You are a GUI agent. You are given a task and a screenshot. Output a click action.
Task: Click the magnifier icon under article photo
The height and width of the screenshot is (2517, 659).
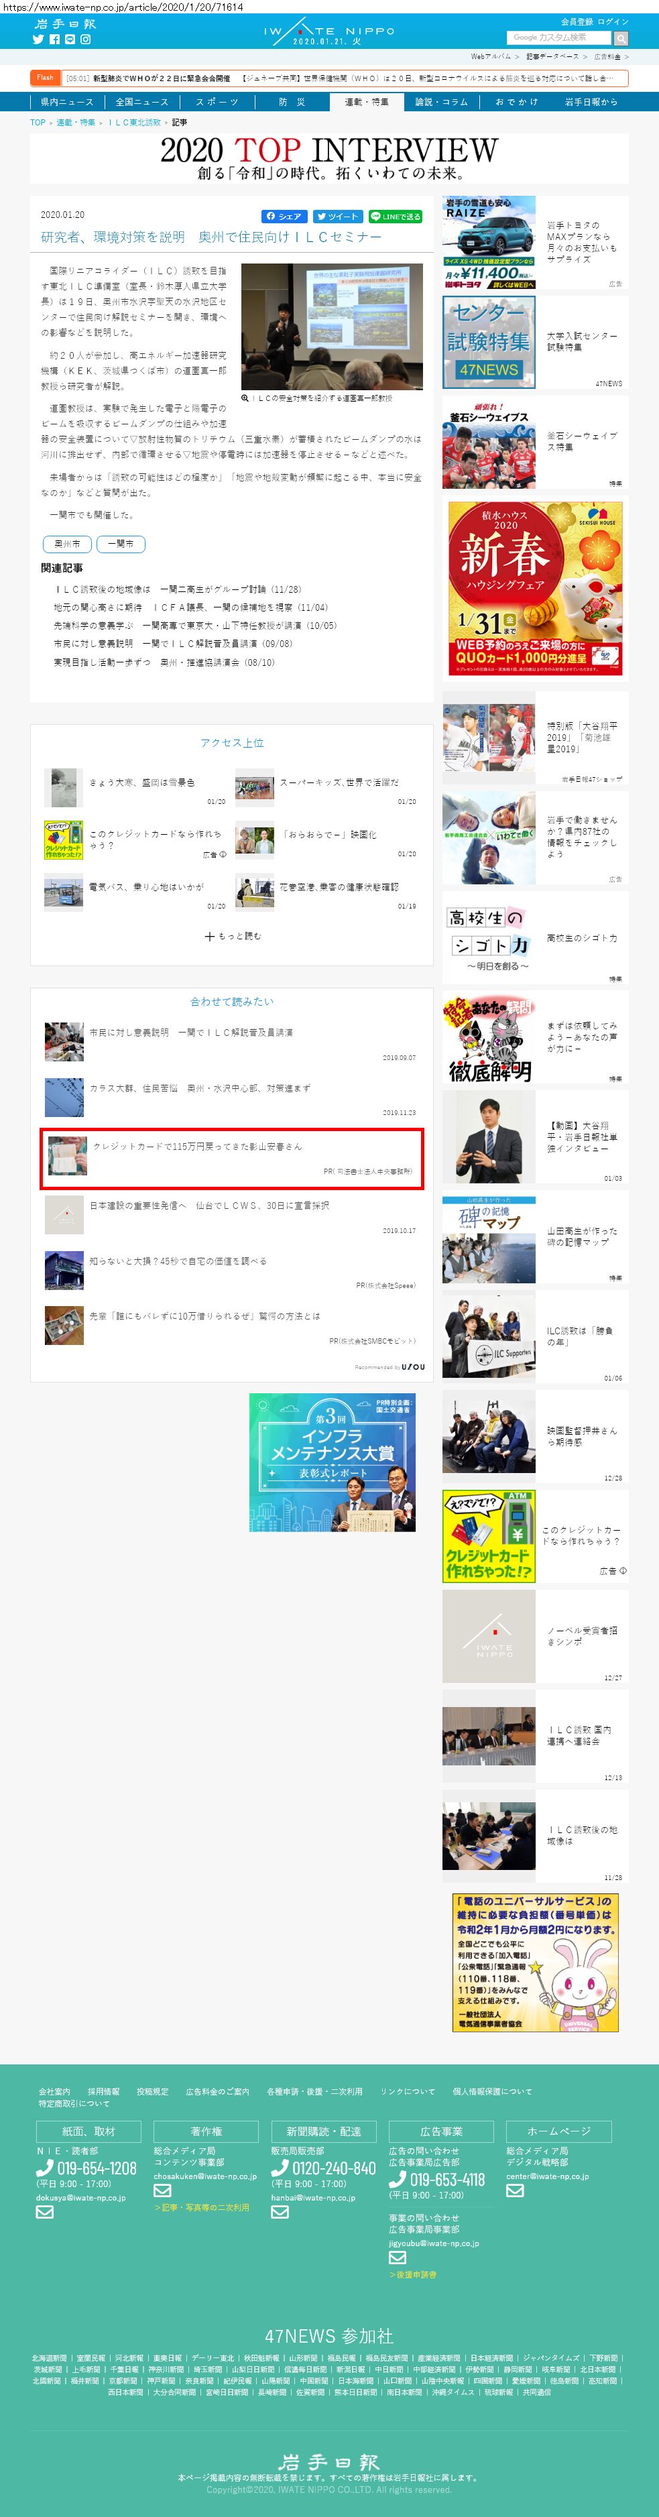(x=245, y=399)
